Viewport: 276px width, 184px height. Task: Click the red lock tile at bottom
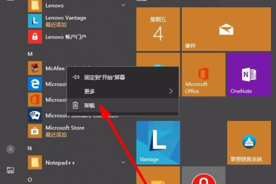tap(203, 175)
